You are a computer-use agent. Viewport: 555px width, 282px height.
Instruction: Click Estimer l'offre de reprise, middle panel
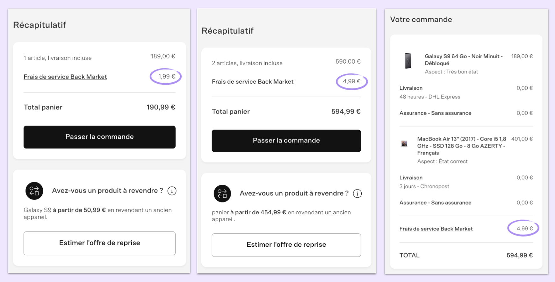click(286, 245)
